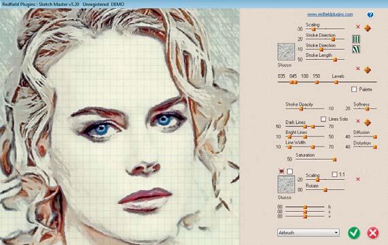388x245 pixels.
Task: Click the portrait preview image
Action: click(120, 127)
